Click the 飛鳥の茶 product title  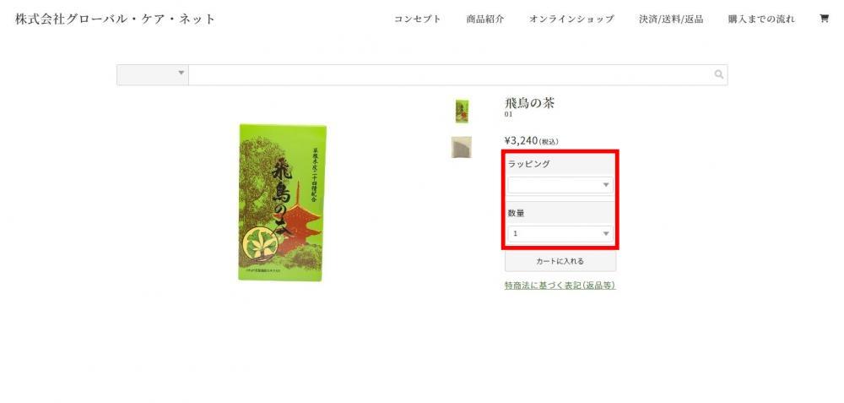(x=529, y=103)
